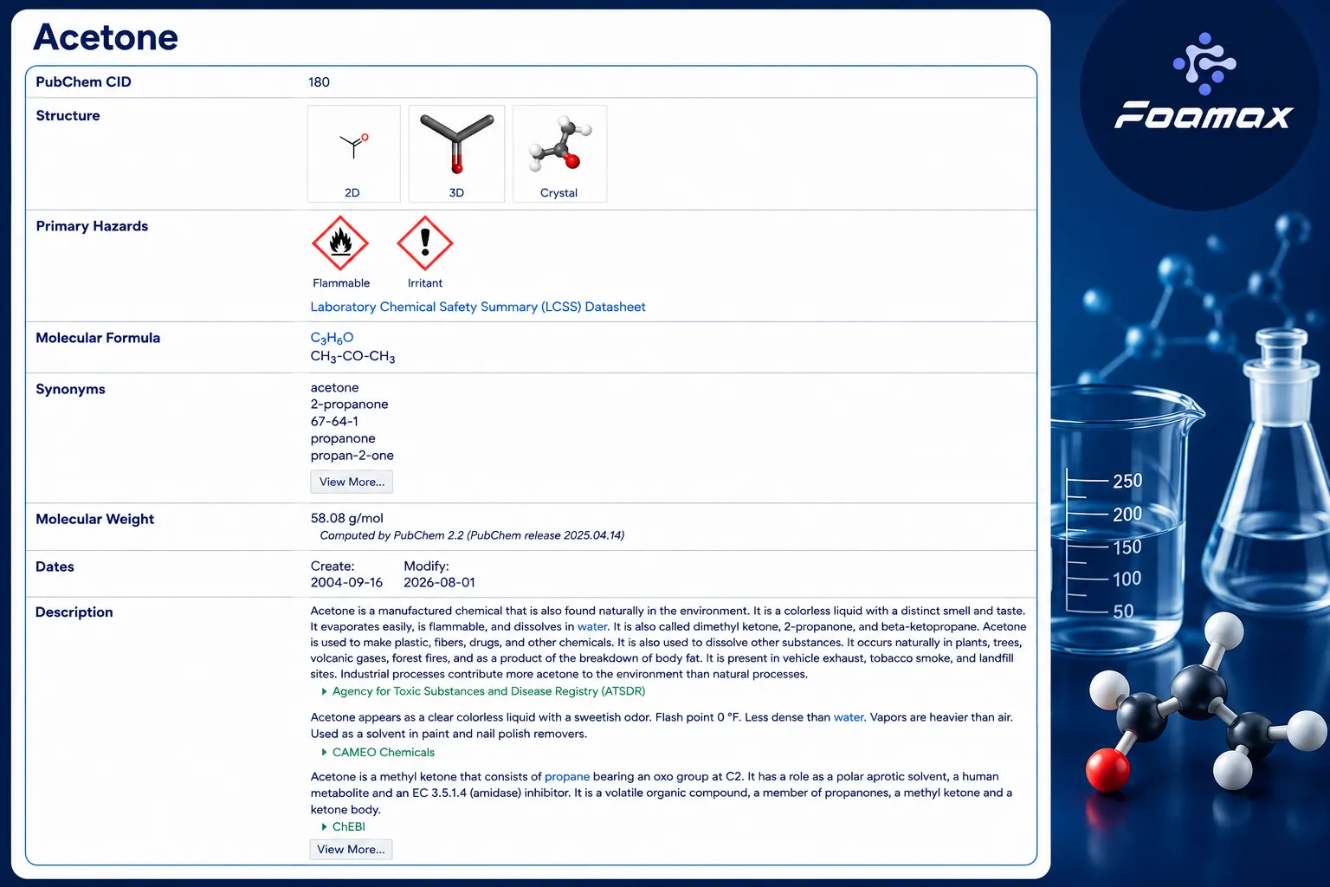Screen dimensions: 1330x887
Task: Select the creation date 2004-09-16
Action: (346, 583)
